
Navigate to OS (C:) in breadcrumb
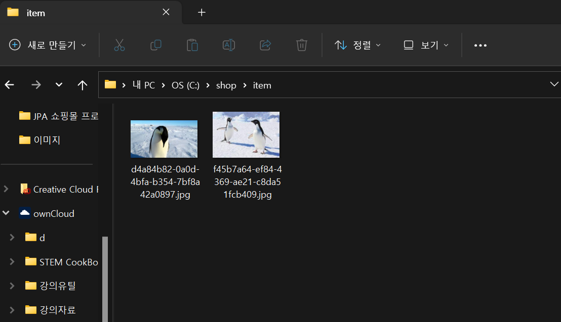coord(185,85)
